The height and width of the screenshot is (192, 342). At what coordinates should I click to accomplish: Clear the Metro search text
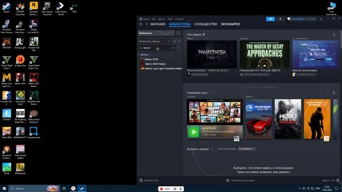(173, 48)
